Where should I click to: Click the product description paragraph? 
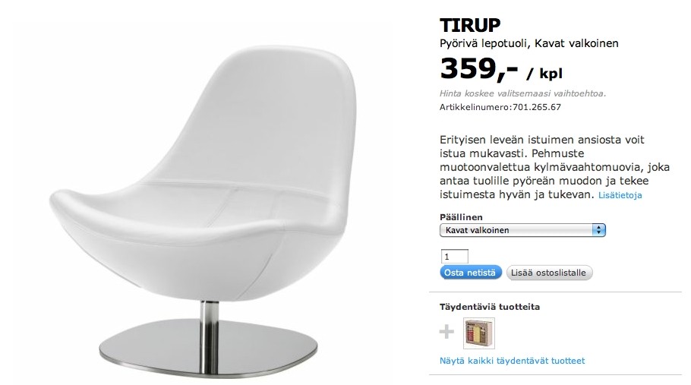pyautogui.click(x=554, y=167)
